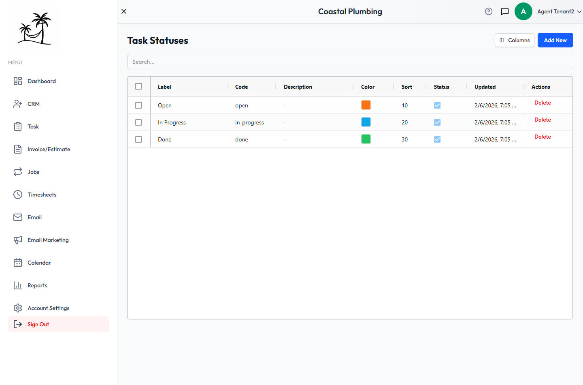The height and width of the screenshot is (385, 583).
Task: Delete the In Progress task status
Action: point(543,120)
